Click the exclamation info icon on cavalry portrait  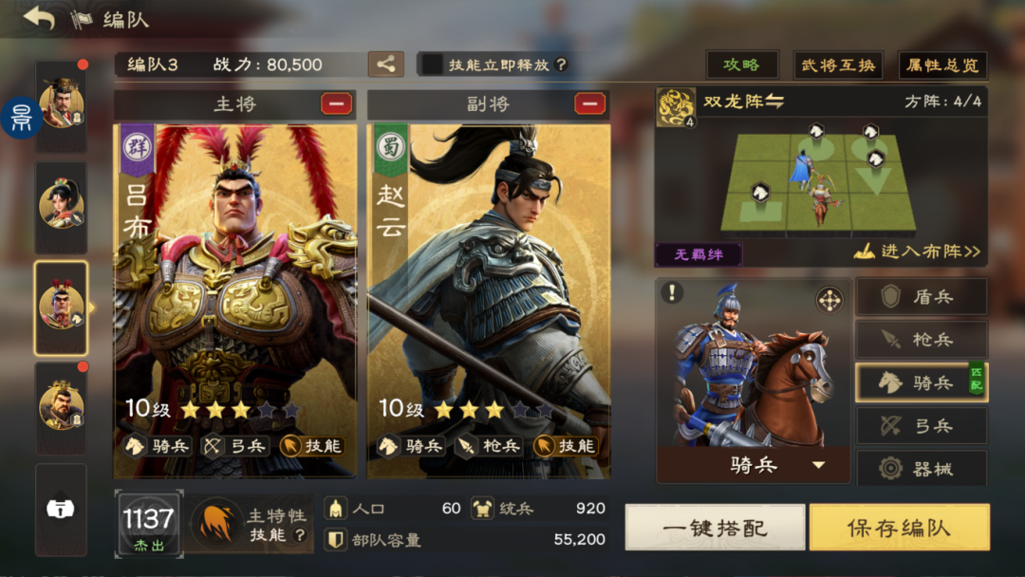tap(671, 292)
